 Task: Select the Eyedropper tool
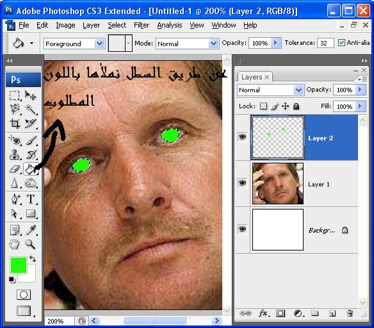(31, 230)
